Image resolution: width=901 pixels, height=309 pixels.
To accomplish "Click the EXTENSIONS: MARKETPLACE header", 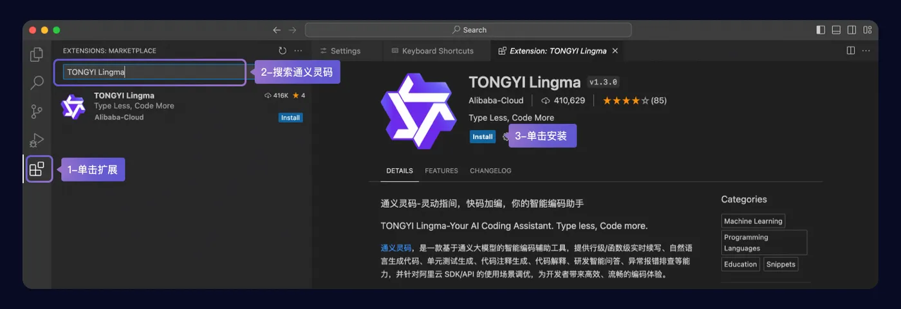I will click(x=109, y=51).
